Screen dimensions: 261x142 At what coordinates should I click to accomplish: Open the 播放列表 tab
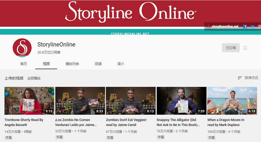pyautogui.click(x=72, y=64)
